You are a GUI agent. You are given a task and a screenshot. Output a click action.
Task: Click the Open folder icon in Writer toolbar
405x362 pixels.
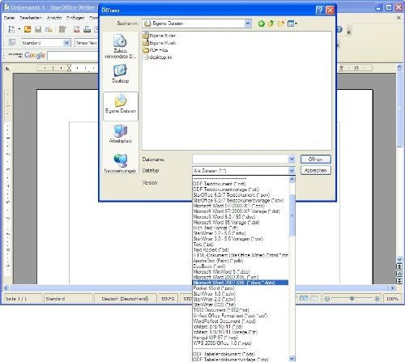(x=28, y=29)
